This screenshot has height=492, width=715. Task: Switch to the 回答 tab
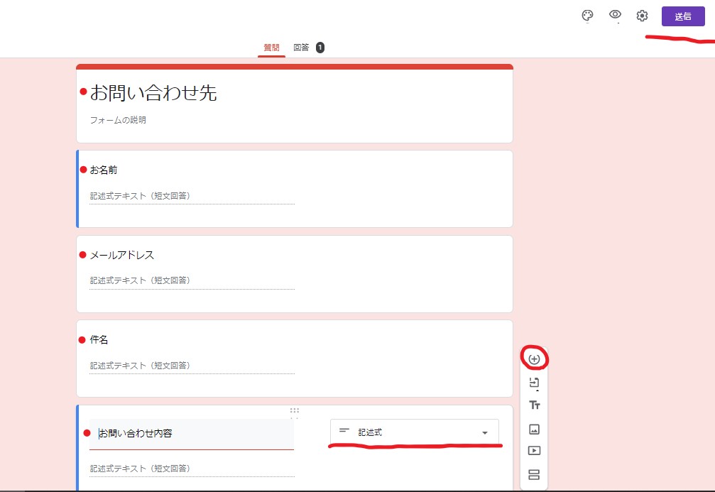(x=300, y=47)
